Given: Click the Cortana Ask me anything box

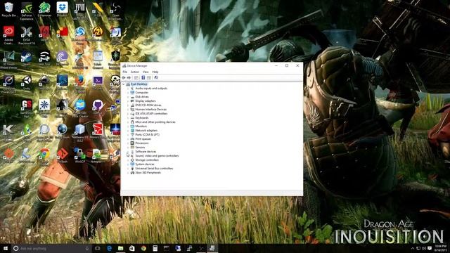Looking at the screenshot, I should pos(51,248).
